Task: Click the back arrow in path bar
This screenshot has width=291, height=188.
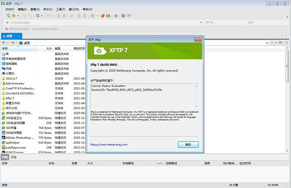Action: point(4,43)
